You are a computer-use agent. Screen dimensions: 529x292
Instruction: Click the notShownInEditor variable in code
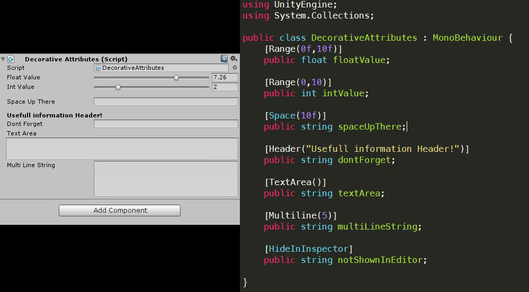[x=382, y=260]
